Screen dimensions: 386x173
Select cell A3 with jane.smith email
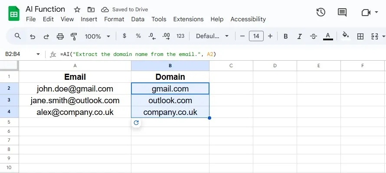click(75, 101)
